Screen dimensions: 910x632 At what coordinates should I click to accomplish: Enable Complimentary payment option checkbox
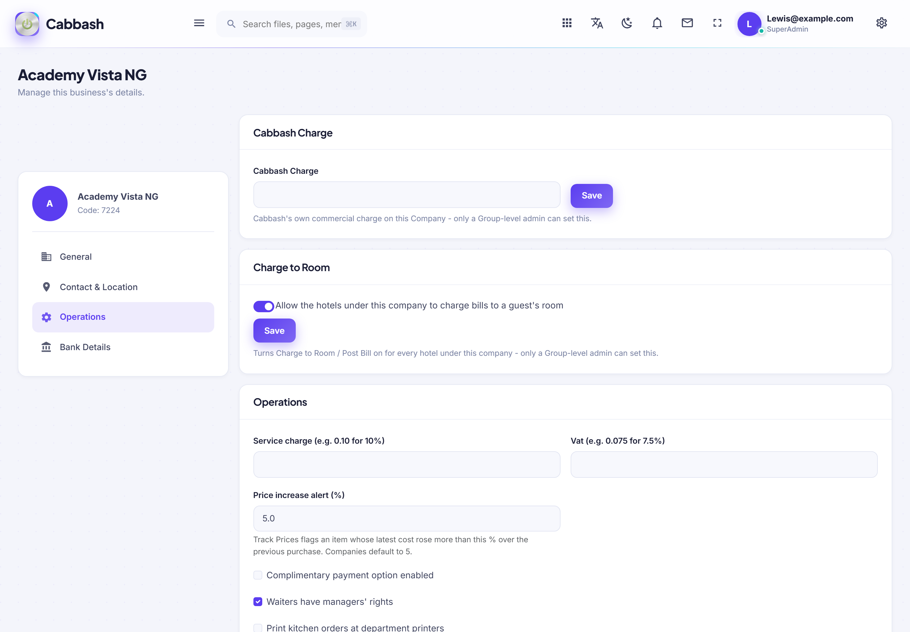pyautogui.click(x=258, y=575)
